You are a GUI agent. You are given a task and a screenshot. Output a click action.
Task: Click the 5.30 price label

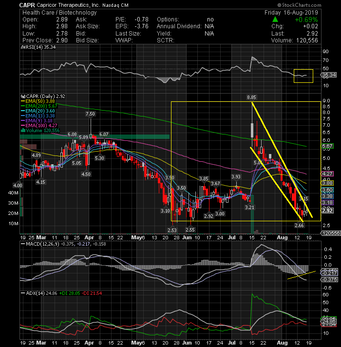(x=99, y=158)
